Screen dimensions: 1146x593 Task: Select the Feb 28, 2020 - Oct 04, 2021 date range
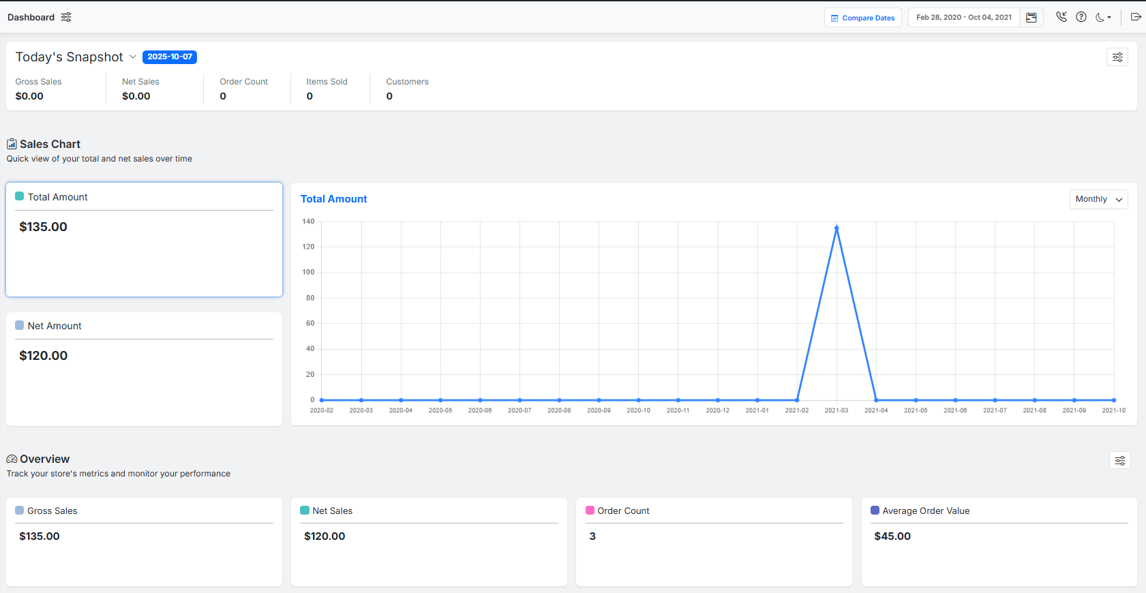pyautogui.click(x=964, y=18)
